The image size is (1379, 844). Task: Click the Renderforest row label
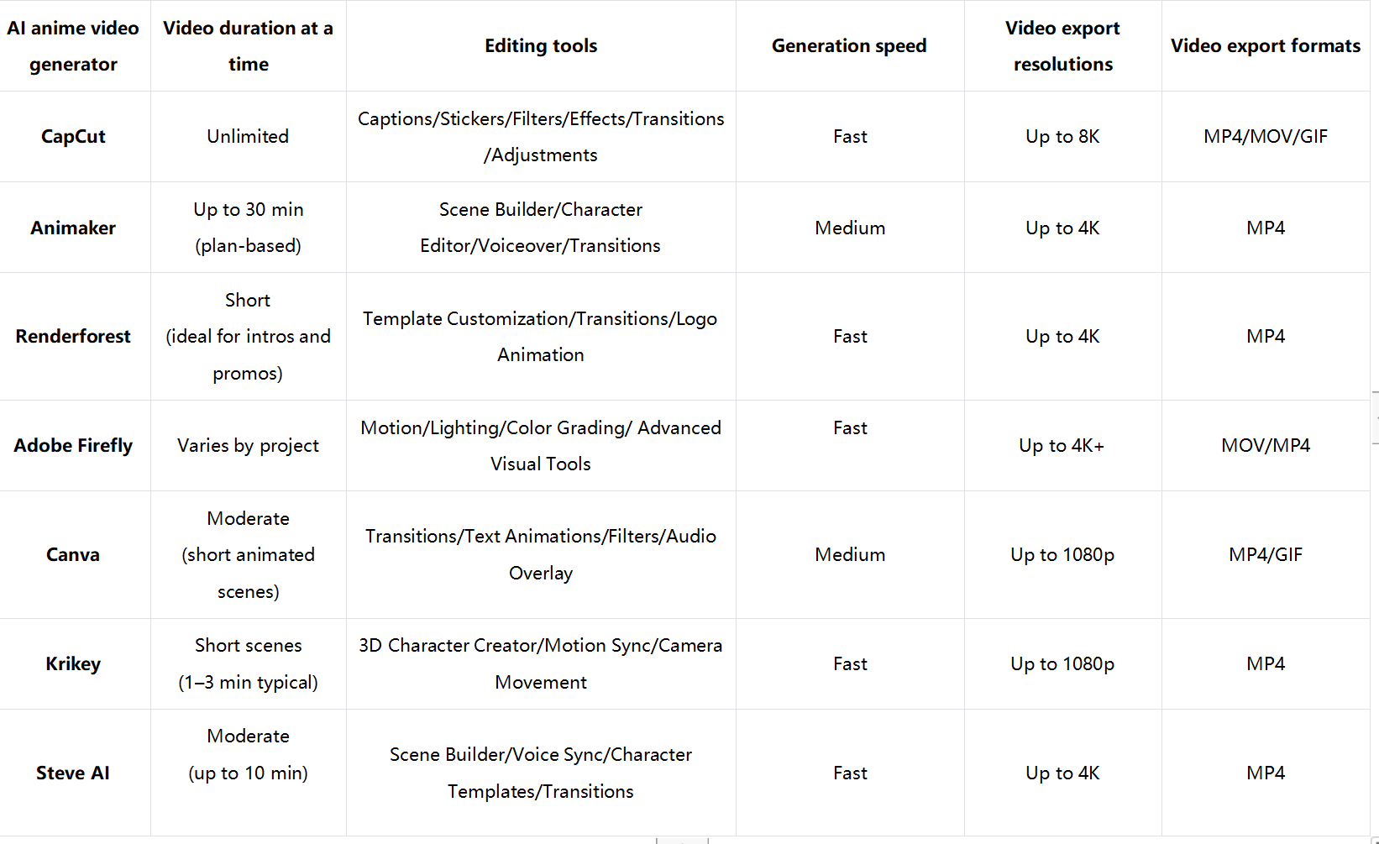pos(73,337)
